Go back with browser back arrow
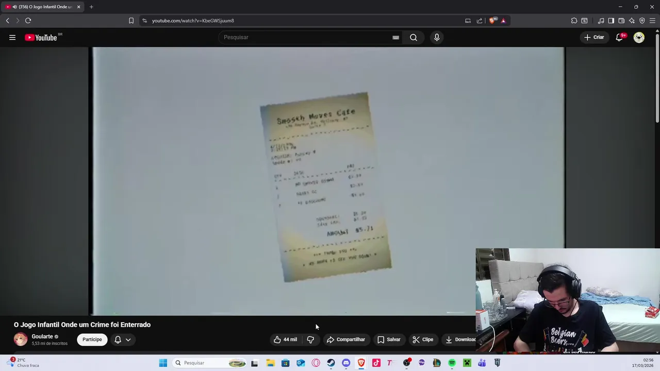This screenshot has width=660, height=371. 7,21
